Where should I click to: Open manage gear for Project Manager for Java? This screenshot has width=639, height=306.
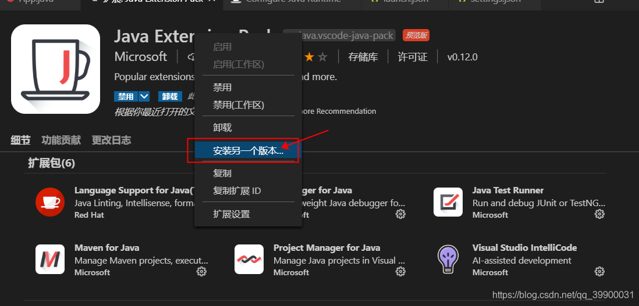point(400,272)
